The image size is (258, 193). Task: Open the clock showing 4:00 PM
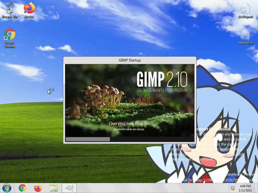(x=245, y=188)
